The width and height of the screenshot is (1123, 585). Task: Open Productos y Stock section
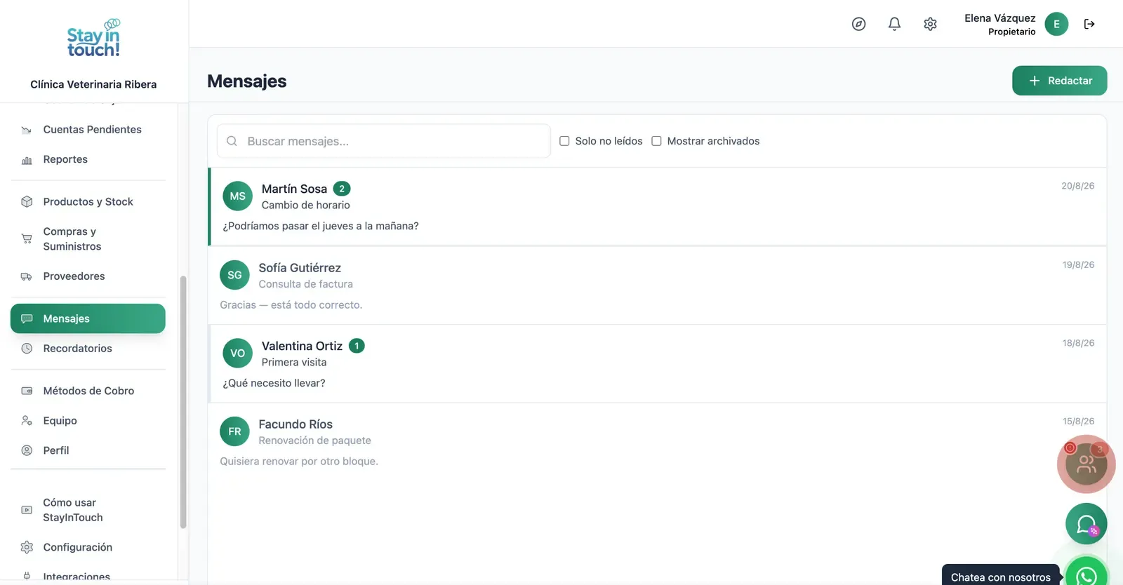(x=88, y=201)
